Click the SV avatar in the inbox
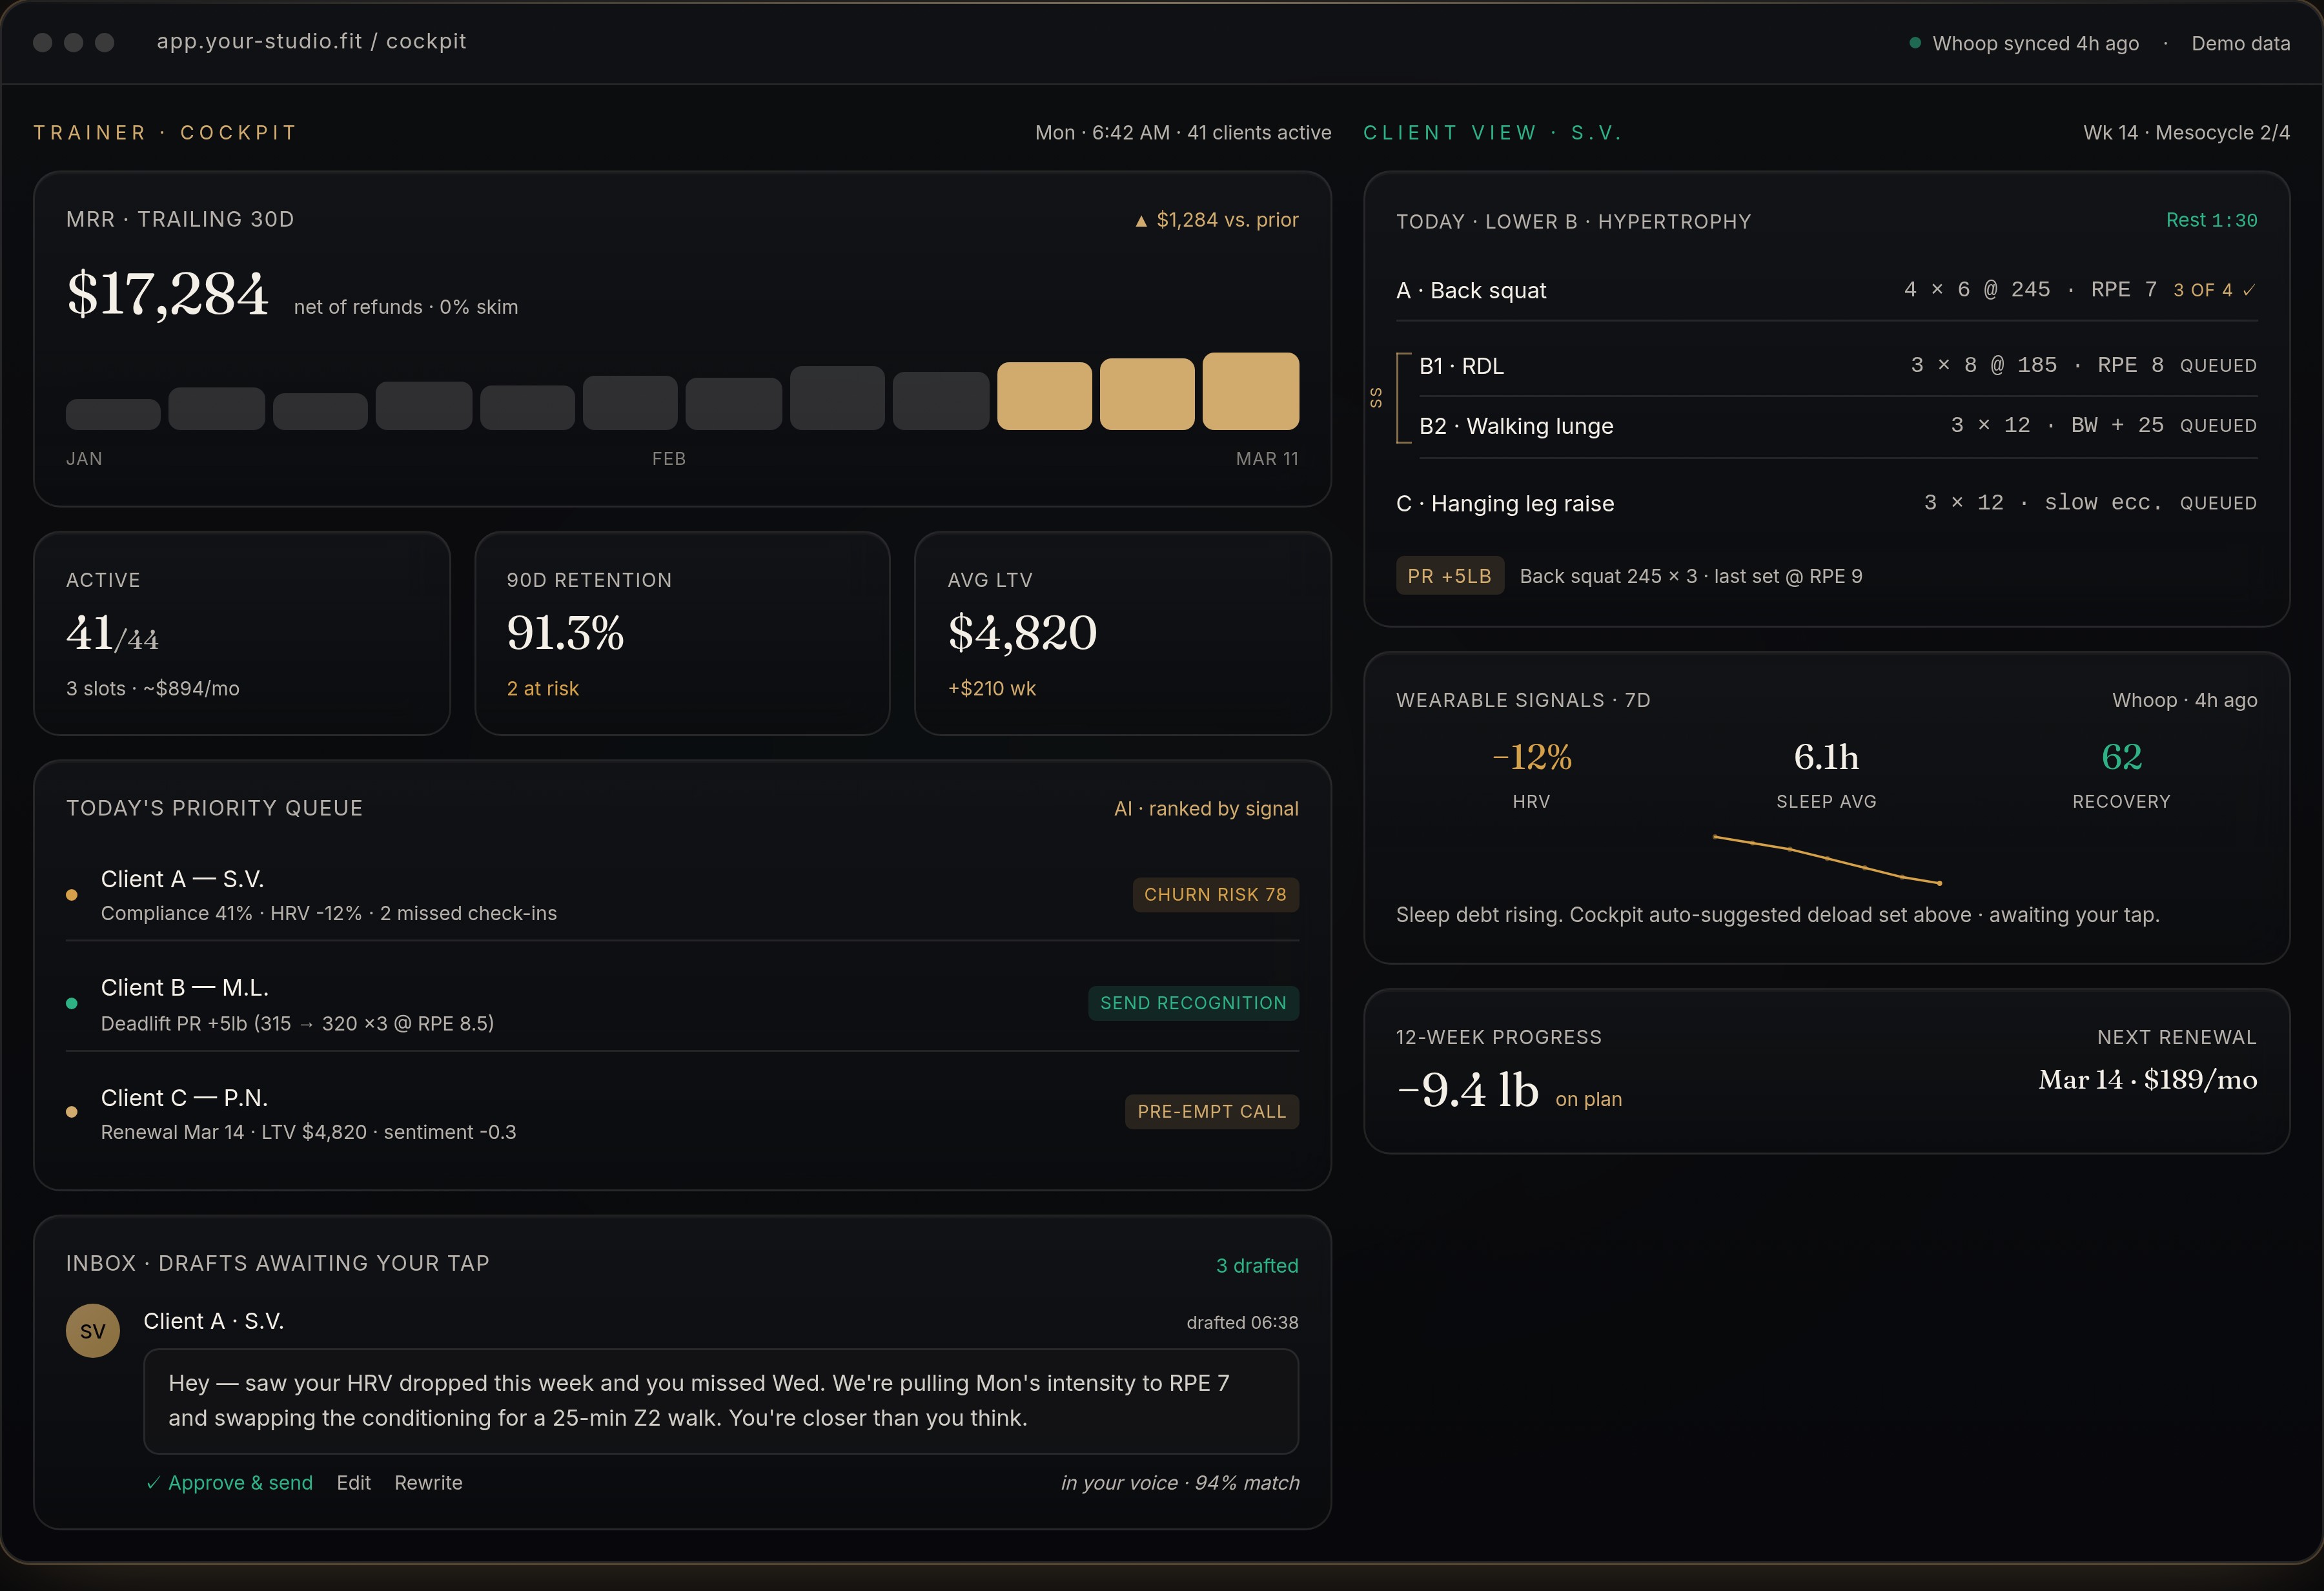2324x1591 pixels. (x=92, y=1331)
